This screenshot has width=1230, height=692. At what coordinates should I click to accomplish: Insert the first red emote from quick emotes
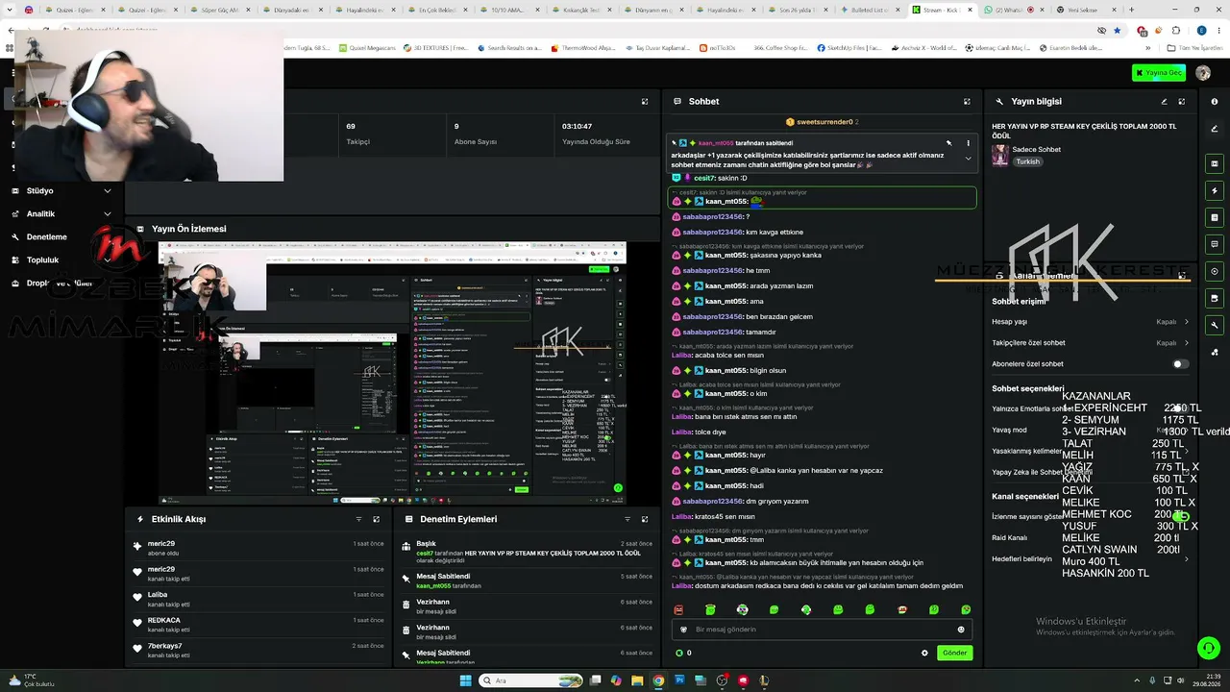(x=678, y=609)
